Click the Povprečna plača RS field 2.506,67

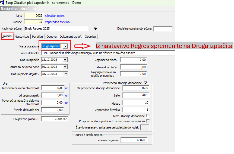point(55,119)
